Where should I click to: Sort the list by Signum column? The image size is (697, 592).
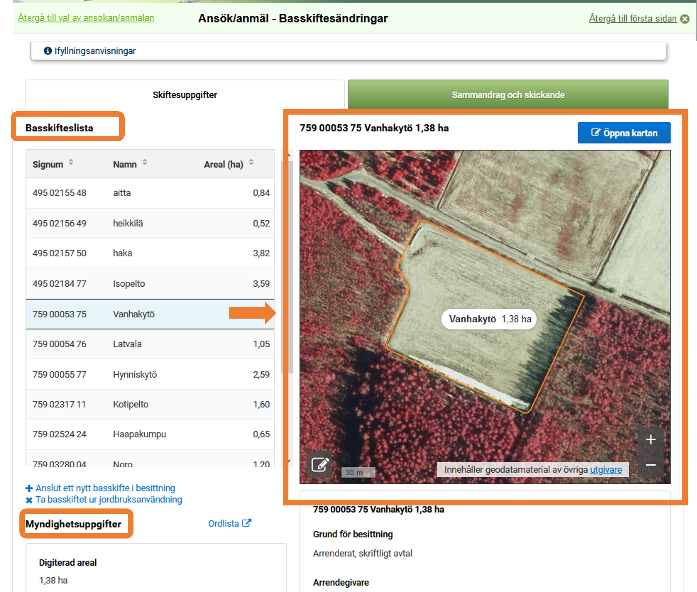click(x=71, y=163)
